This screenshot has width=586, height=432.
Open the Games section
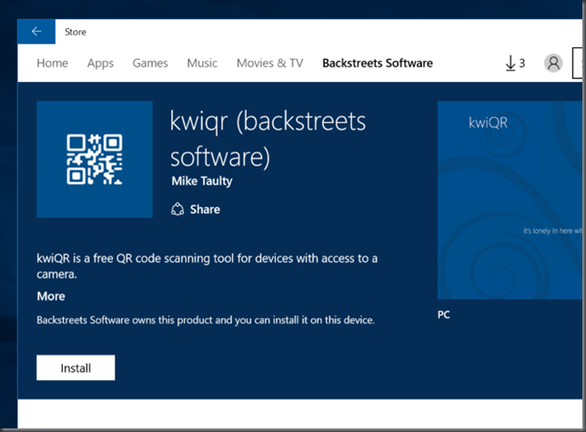click(x=150, y=63)
